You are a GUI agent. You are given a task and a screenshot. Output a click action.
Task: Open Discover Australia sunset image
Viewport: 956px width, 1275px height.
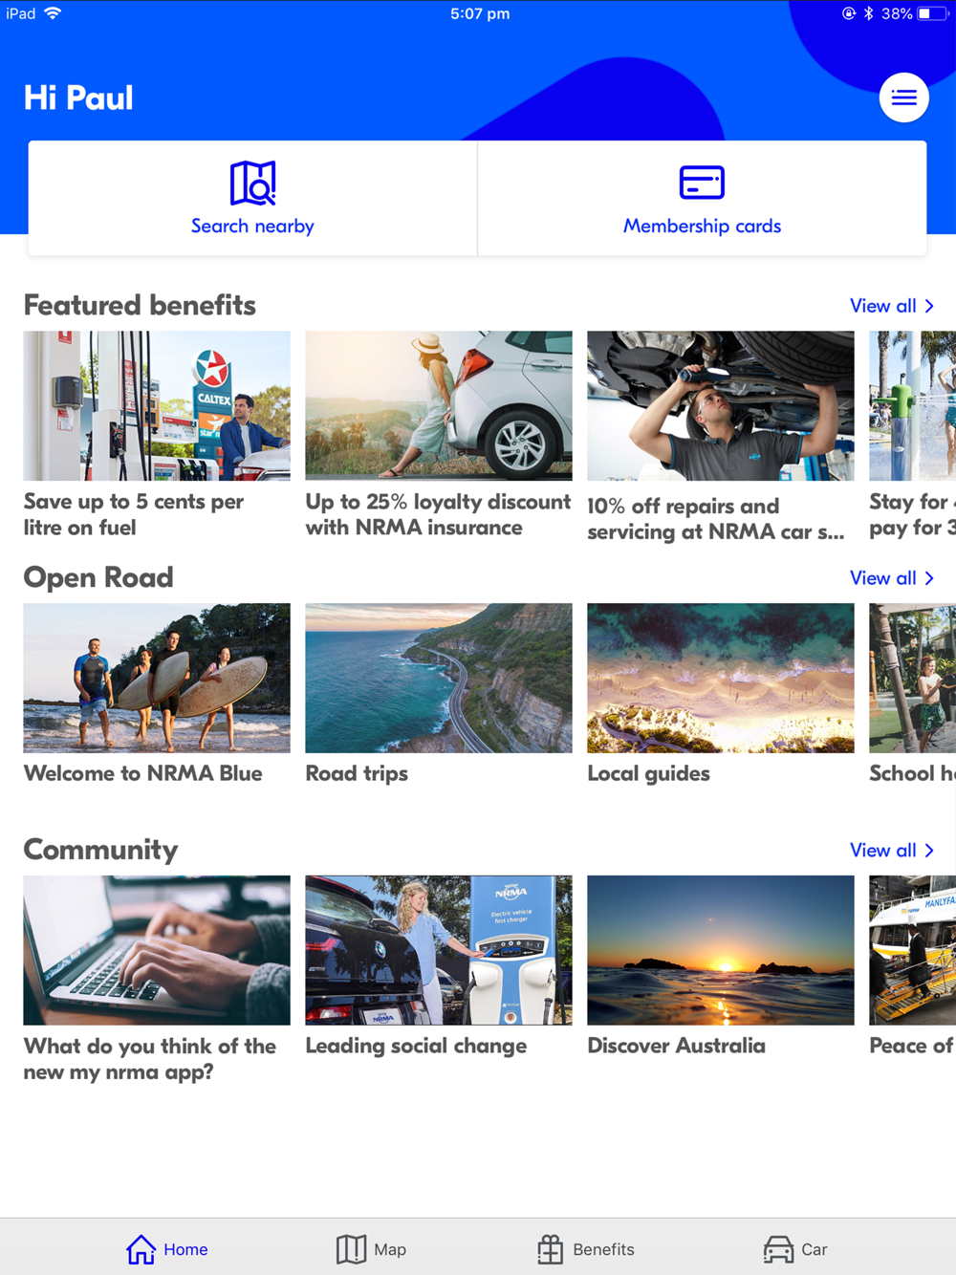721,950
